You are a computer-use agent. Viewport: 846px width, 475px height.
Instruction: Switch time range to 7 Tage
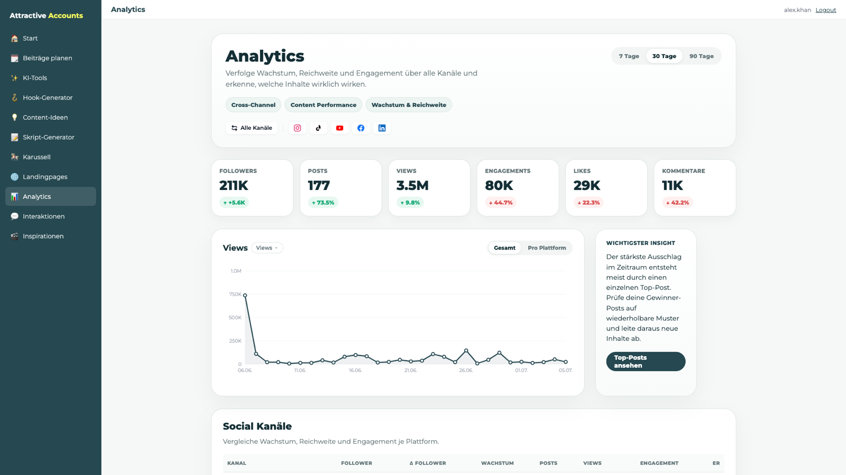tap(629, 56)
